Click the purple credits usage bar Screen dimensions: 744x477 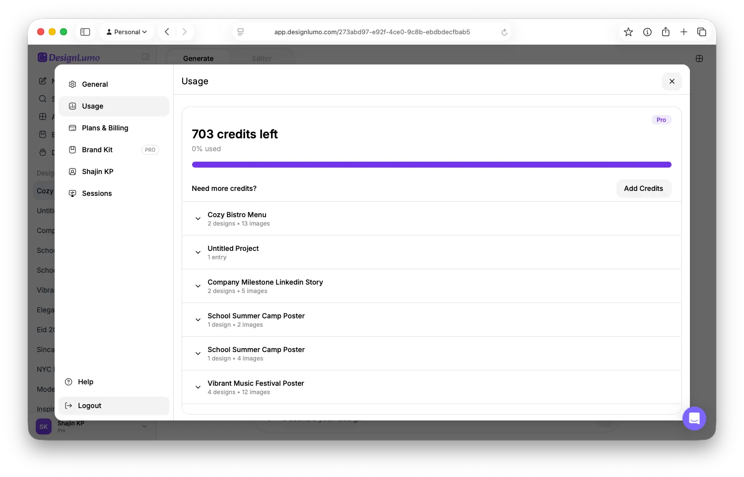click(x=432, y=165)
